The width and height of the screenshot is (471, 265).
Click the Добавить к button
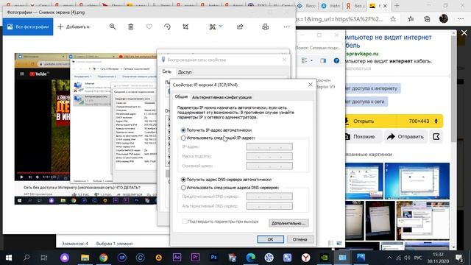(74, 26)
